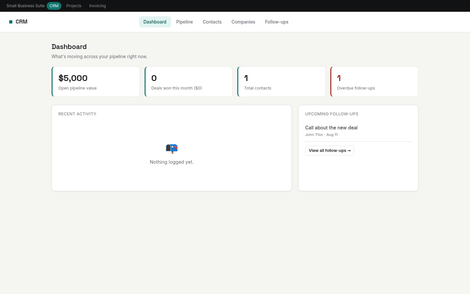The image size is (470, 294).
Task: Click the pipeline subtitle text under Dashboard
Action: [100, 57]
